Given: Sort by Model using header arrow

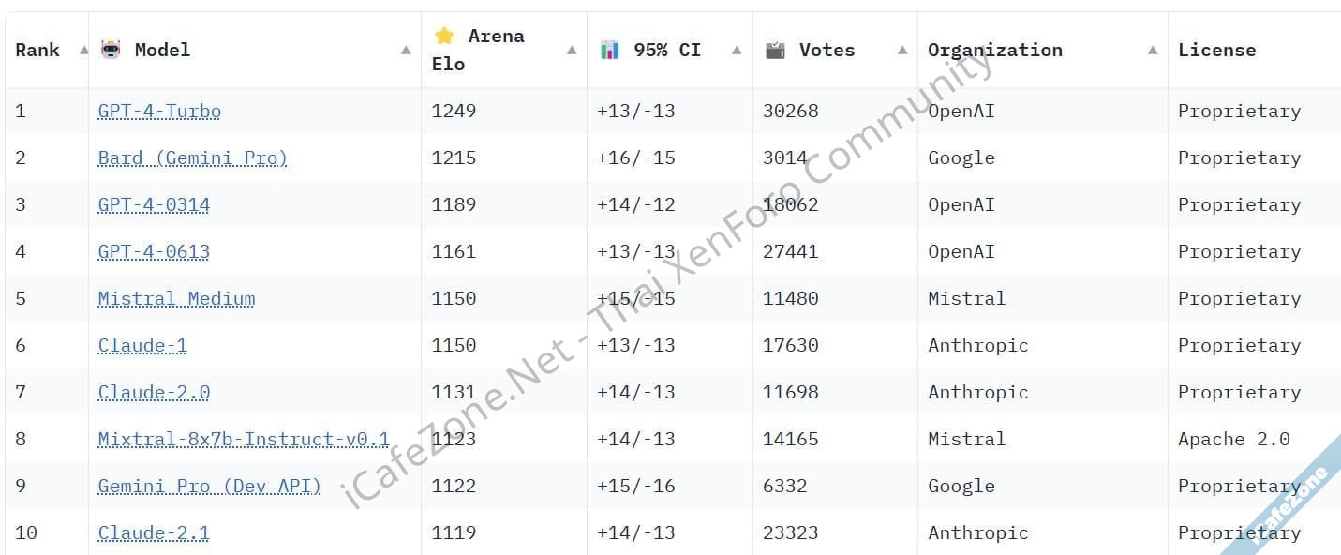Looking at the screenshot, I should (406, 51).
